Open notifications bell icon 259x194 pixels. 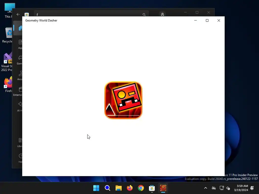pyautogui.click(x=252, y=188)
